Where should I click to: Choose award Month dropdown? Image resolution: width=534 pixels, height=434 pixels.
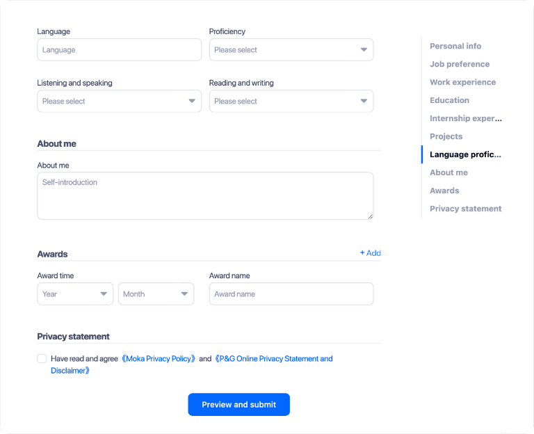tap(156, 294)
